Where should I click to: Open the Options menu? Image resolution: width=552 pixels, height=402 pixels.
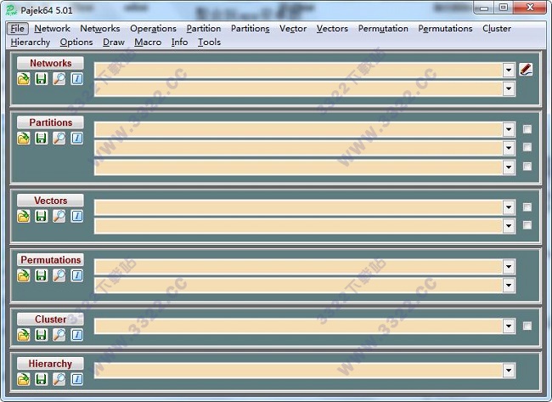[76, 42]
